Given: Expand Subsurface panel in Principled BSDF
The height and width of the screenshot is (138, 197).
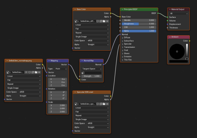Looking at the screenshot, I should click(x=123, y=41).
